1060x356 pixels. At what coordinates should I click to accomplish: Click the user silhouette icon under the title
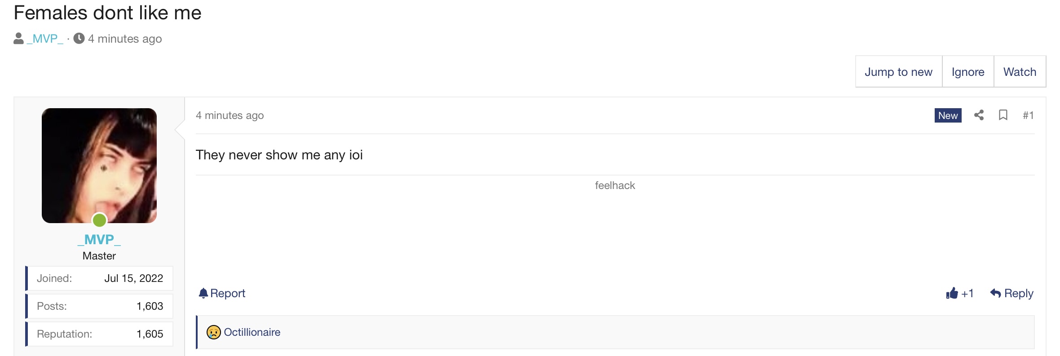tap(18, 39)
